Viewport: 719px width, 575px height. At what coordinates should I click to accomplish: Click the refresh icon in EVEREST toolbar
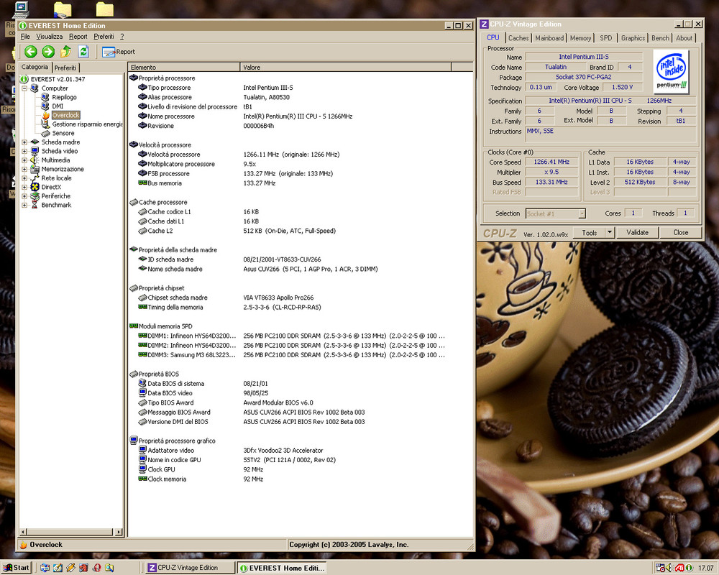[x=83, y=51]
